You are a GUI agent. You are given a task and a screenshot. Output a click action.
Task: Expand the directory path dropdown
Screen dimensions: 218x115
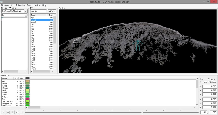(26, 11)
